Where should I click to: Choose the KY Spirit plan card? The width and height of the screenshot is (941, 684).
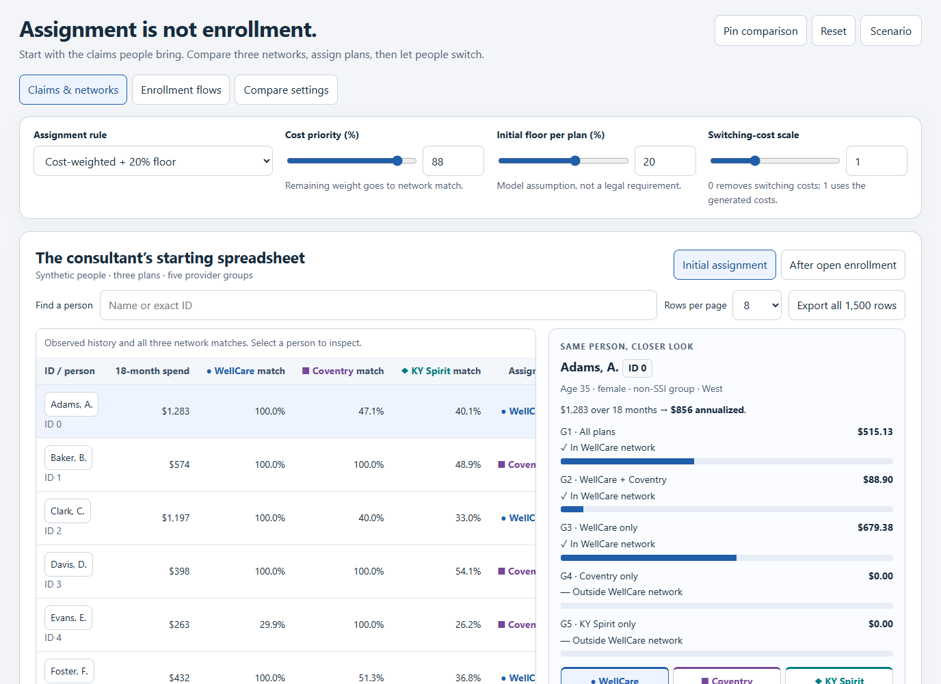(x=839, y=676)
